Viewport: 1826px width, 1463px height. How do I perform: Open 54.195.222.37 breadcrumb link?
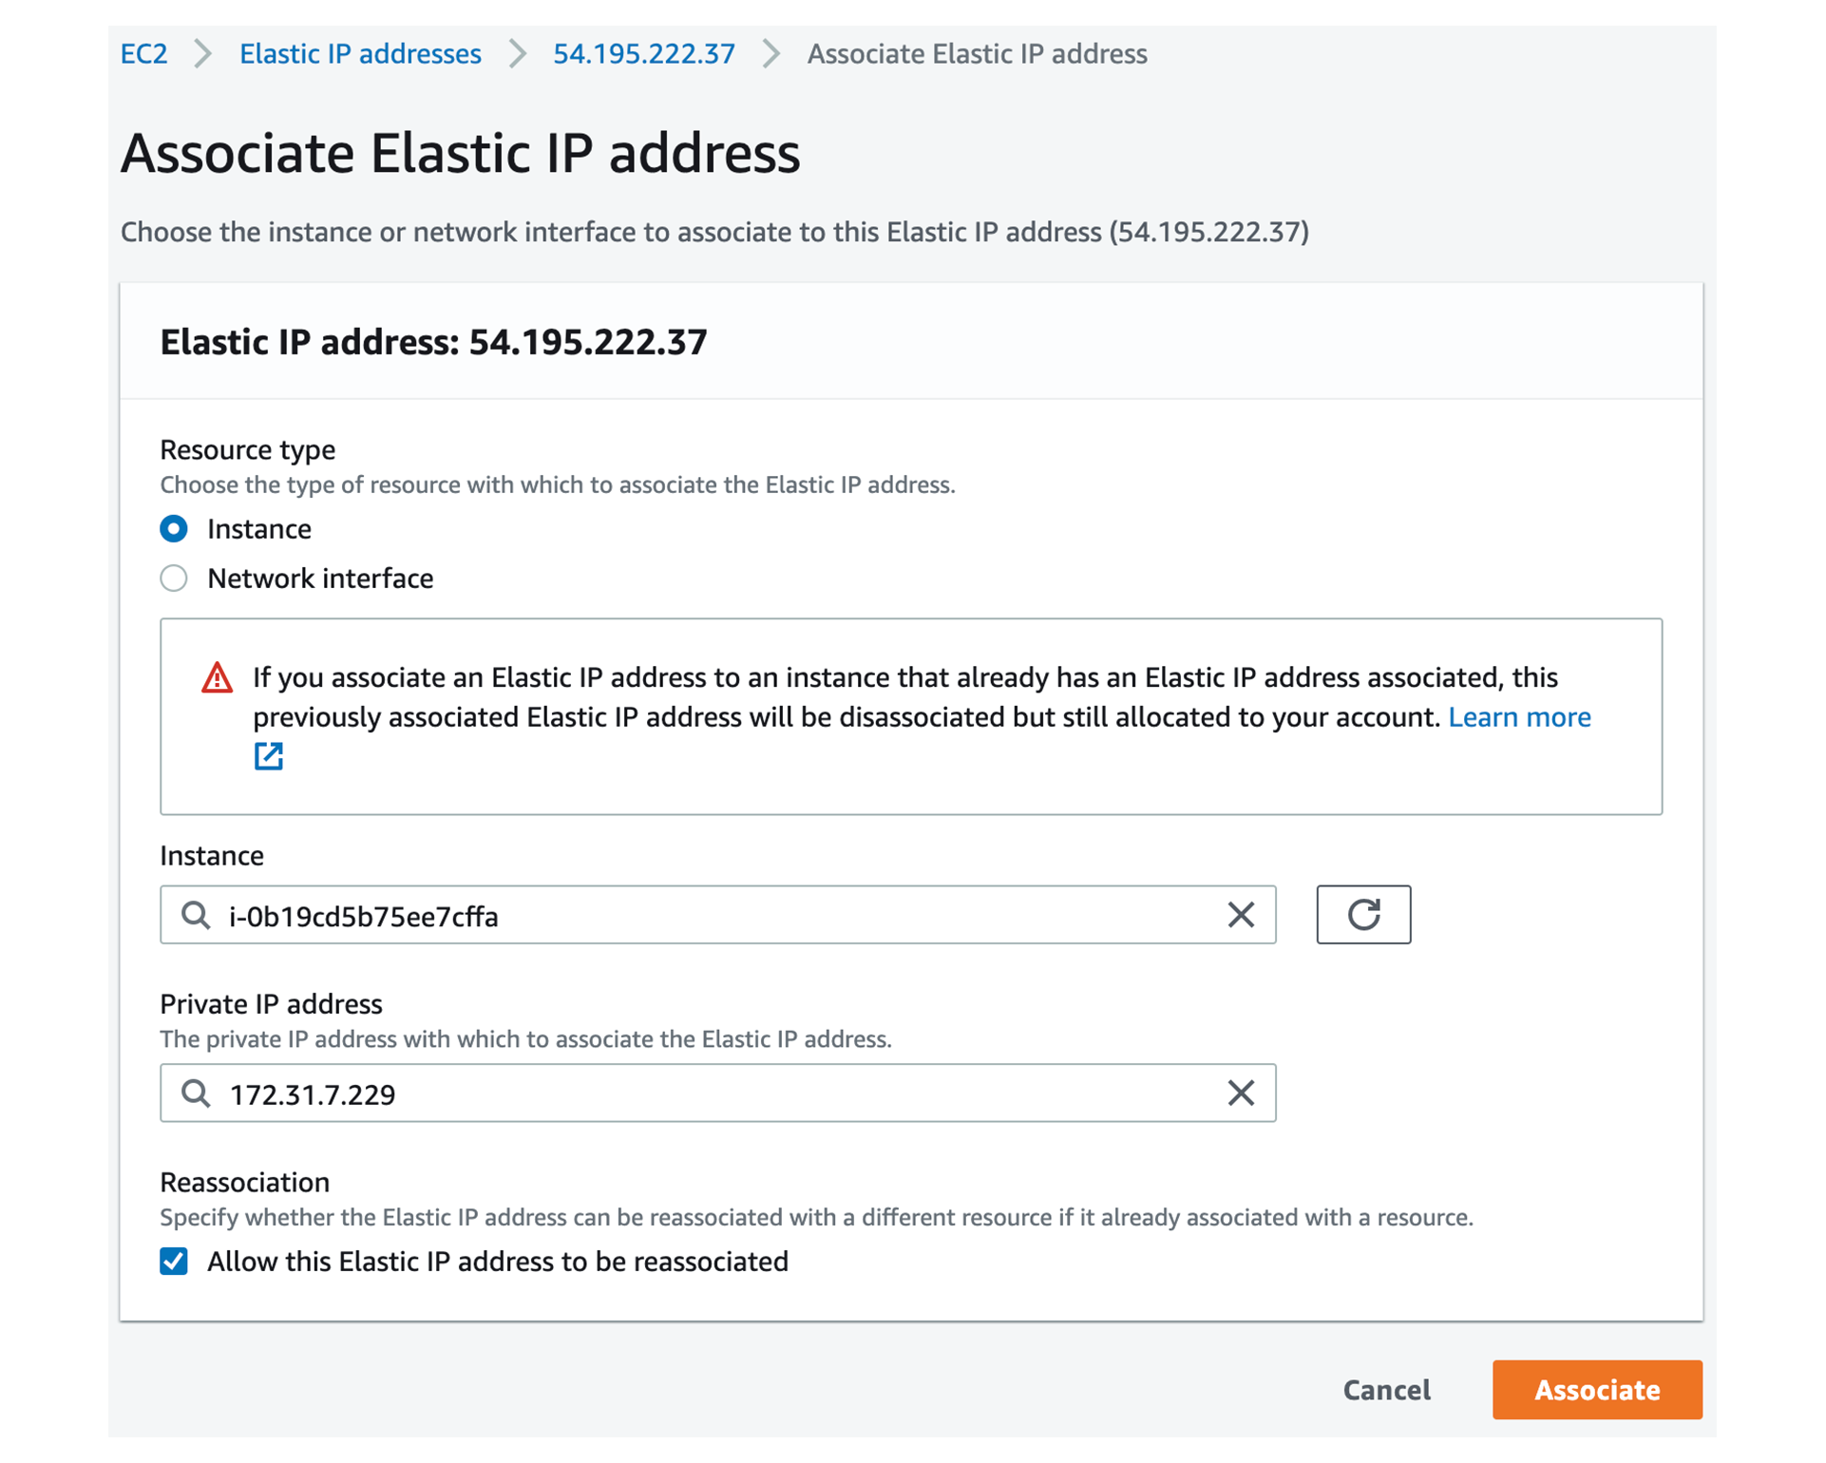pos(643,53)
